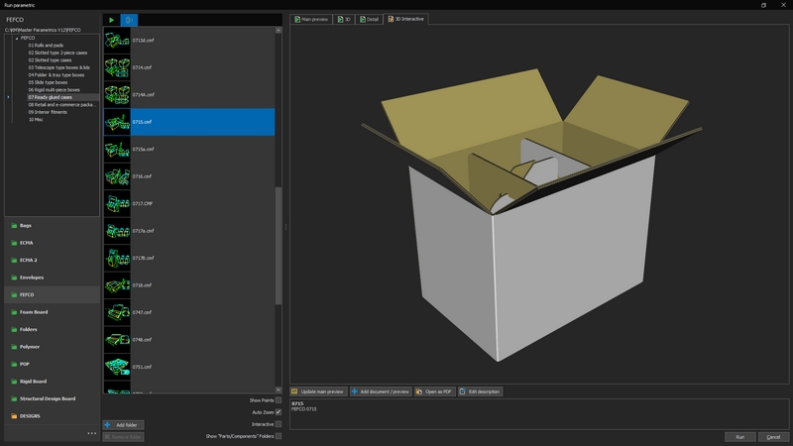The image size is (793, 446).
Task: Click Update main preview button
Action: [x=318, y=391]
